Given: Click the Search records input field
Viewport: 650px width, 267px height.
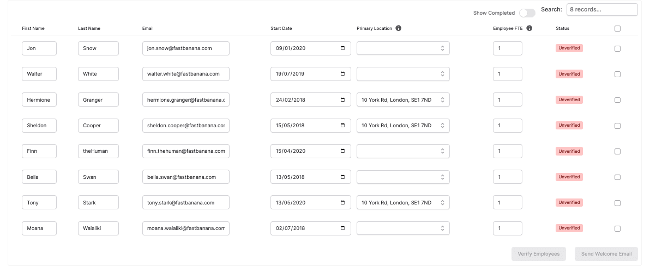Looking at the screenshot, I should (x=602, y=10).
